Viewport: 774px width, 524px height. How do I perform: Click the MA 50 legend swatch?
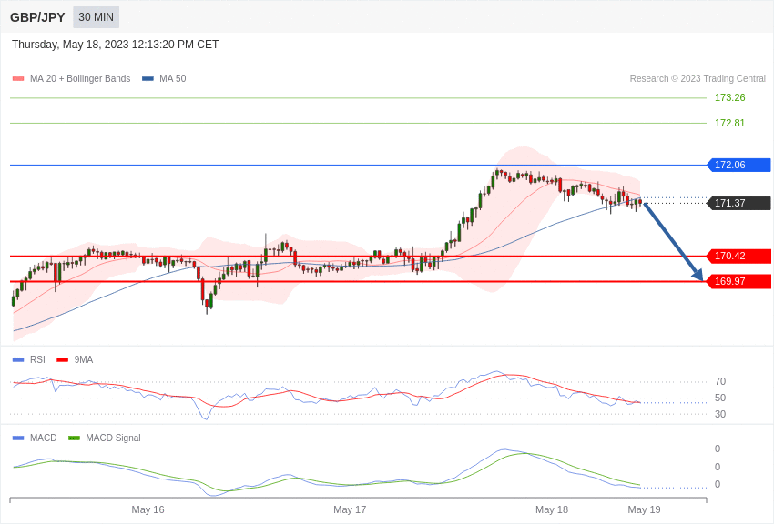click(x=148, y=79)
